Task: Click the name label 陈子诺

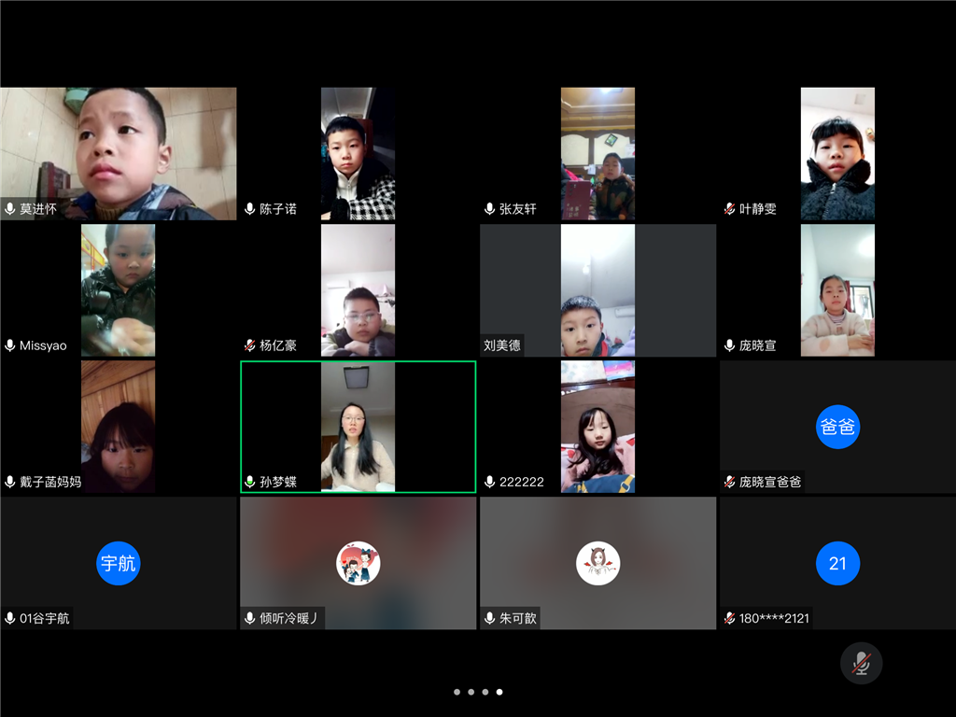Action: tap(278, 209)
